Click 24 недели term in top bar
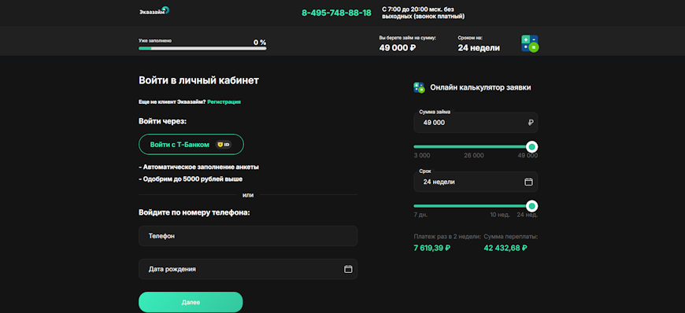This screenshot has width=685, height=313. [x=479, y=48]
